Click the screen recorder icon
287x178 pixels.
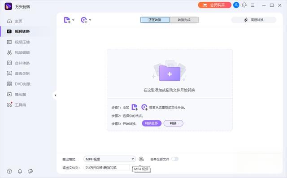(9, 74)
